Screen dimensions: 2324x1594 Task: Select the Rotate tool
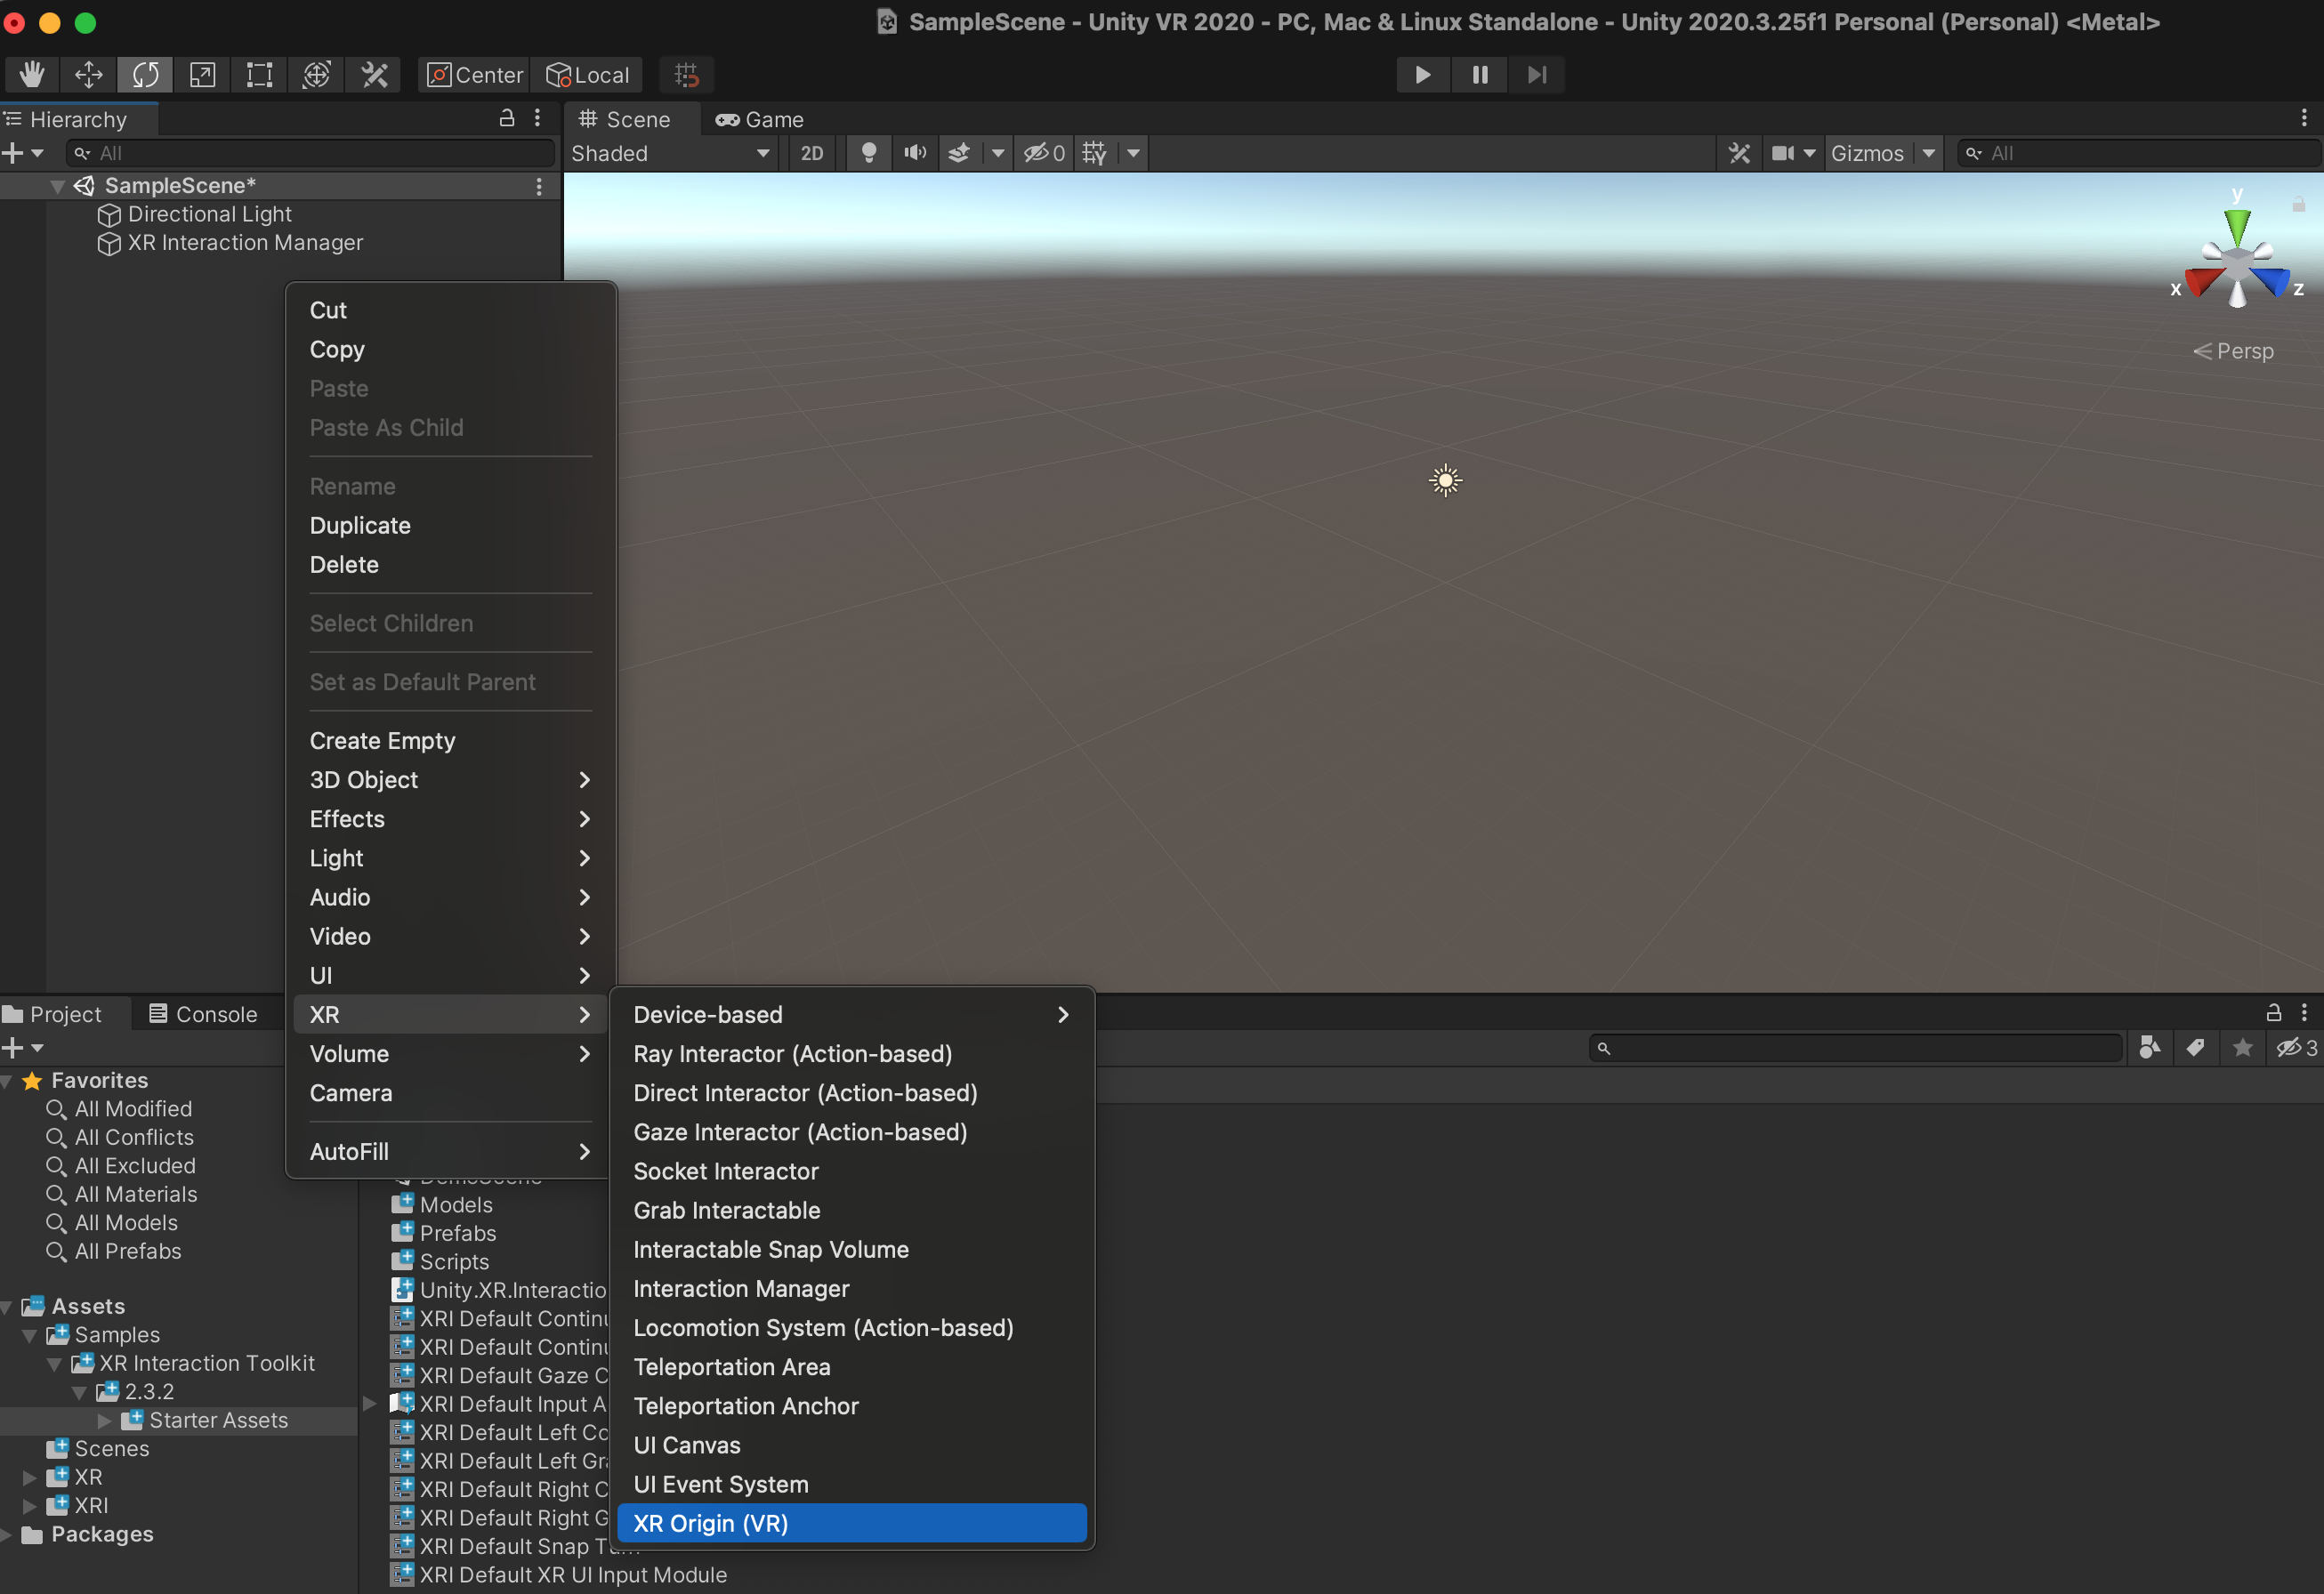click(x=146, y=75)
